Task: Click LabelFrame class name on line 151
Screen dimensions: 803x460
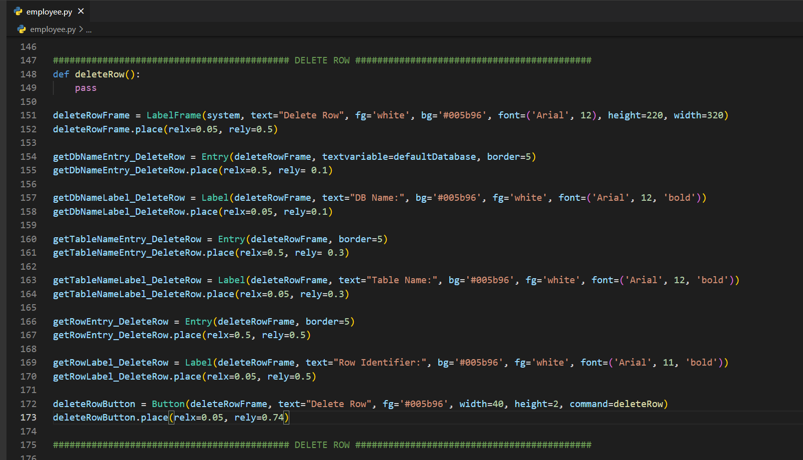Action: tap(173, 115)
